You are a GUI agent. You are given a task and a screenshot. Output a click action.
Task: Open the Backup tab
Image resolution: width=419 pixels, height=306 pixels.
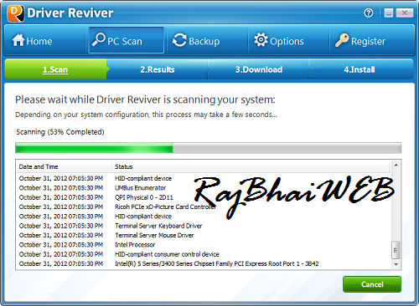point(207,40)
